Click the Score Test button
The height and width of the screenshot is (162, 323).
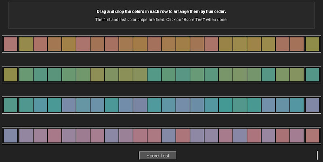click(x=157, y=156)
